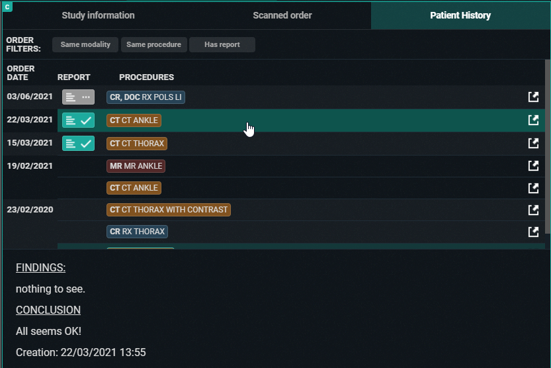Viewport: 551px width, 368px height.
Task: Click the CR RX THORAX procedure tag
Action: pyautogui.click(x=137, y=232)
